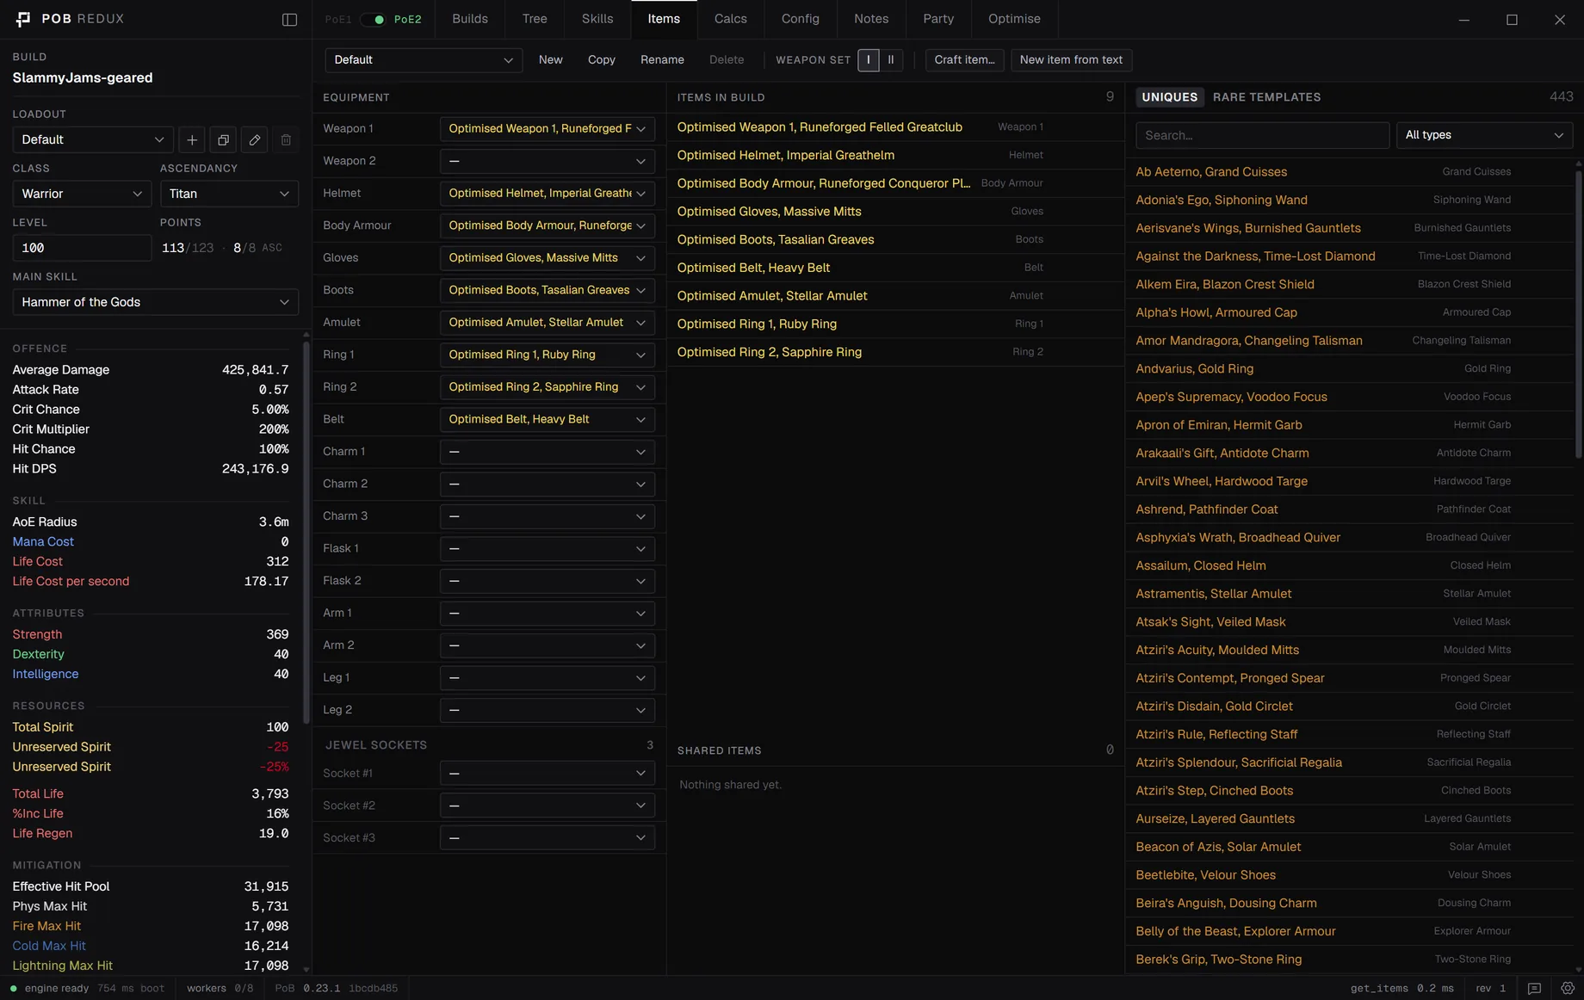
Task: Delete loadout using the trash icon
Action: point(286,139)
